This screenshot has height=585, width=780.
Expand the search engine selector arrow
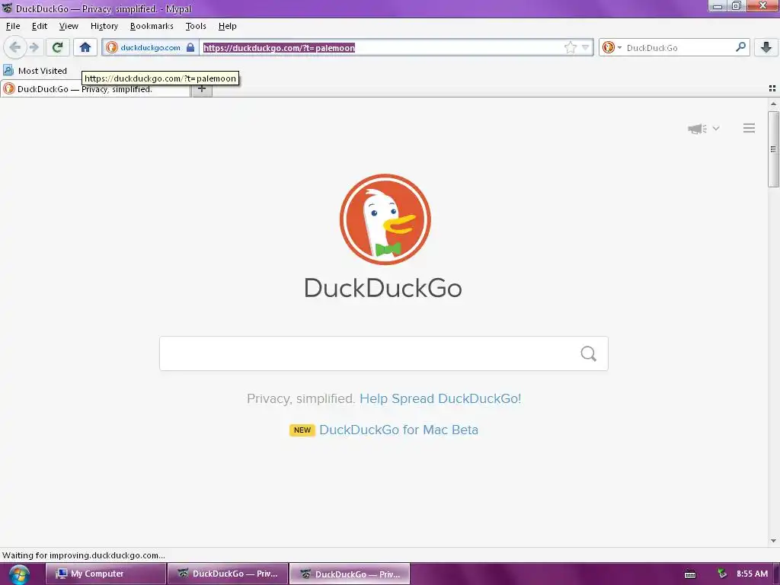tap(619, 48)
